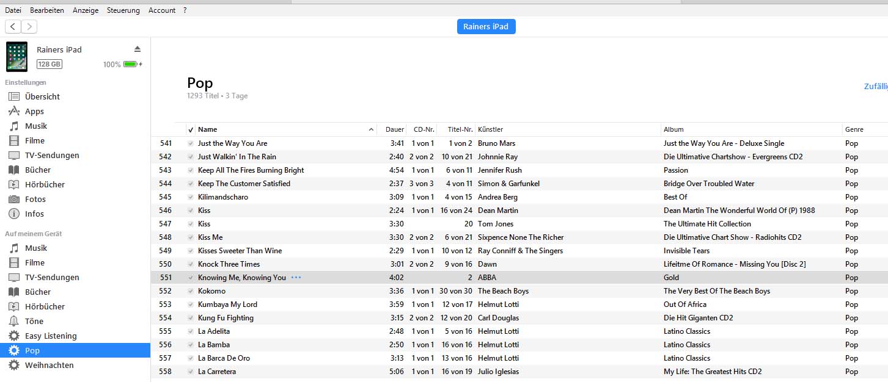The width and height of the screenshot is (888, 382).
Task: Toggle checkbox for La Carretera
Action: point(191,372)
